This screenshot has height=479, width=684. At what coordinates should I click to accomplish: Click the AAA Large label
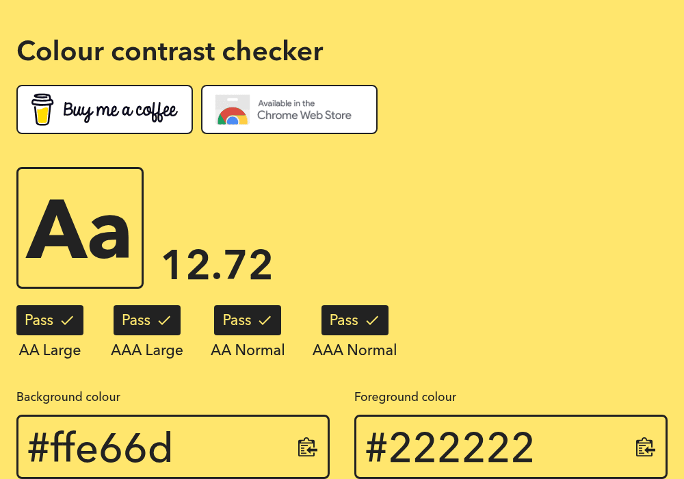[147, 350]
